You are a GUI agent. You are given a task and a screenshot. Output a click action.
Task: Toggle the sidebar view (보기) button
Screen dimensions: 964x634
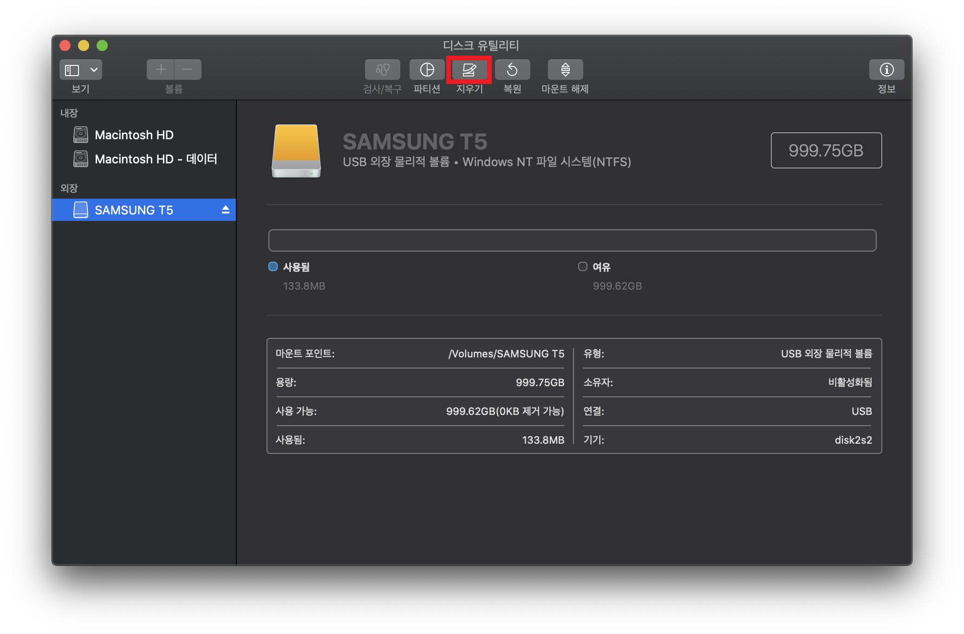tap(72, 70)
